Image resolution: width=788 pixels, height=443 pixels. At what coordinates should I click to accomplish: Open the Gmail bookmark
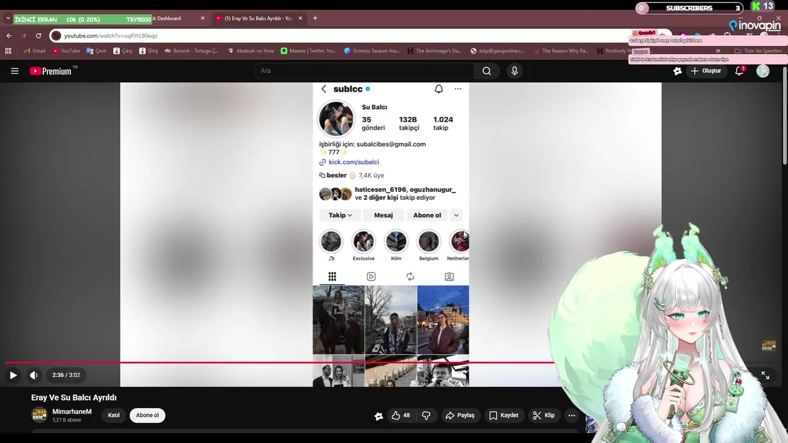click(34, 51)
